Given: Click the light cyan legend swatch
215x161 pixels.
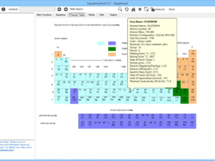Looking at the screenshot, I should 101,43.
